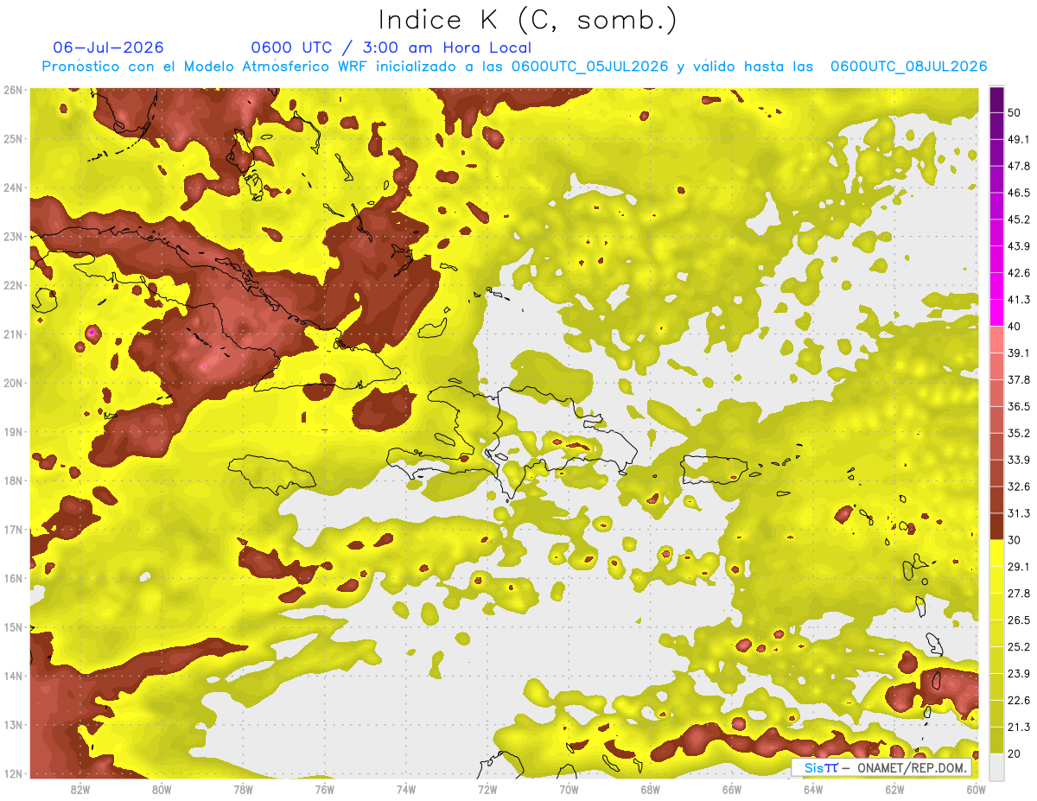Click the "76W" longitude axis label
This screenshot has height=801, width=1037.
point(324,789)
